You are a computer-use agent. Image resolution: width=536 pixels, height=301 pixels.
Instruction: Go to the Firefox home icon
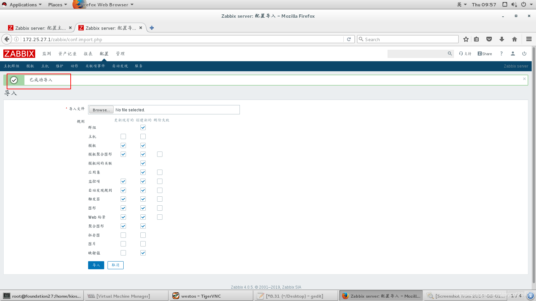[x=515, y=39]
